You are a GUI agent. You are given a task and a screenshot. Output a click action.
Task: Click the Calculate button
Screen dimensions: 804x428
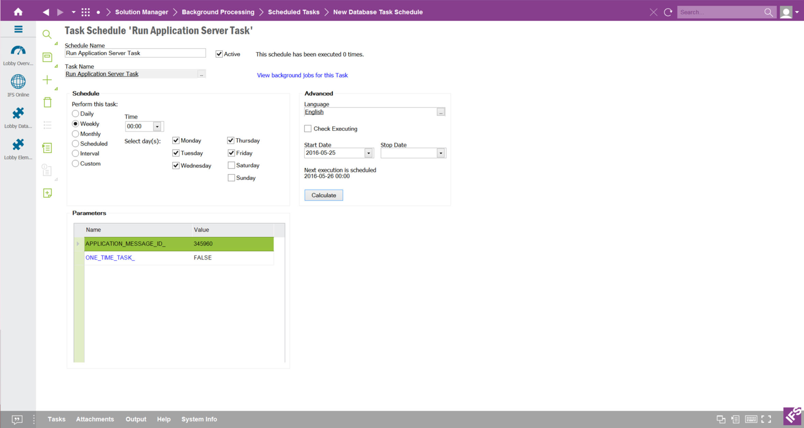click(x=324, y=195)
